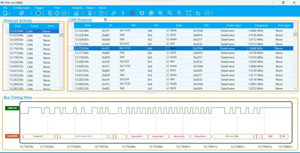Select the pan hand tool
Screen dimensions: 300x153
pyautogui.click(x=179, y=13)
